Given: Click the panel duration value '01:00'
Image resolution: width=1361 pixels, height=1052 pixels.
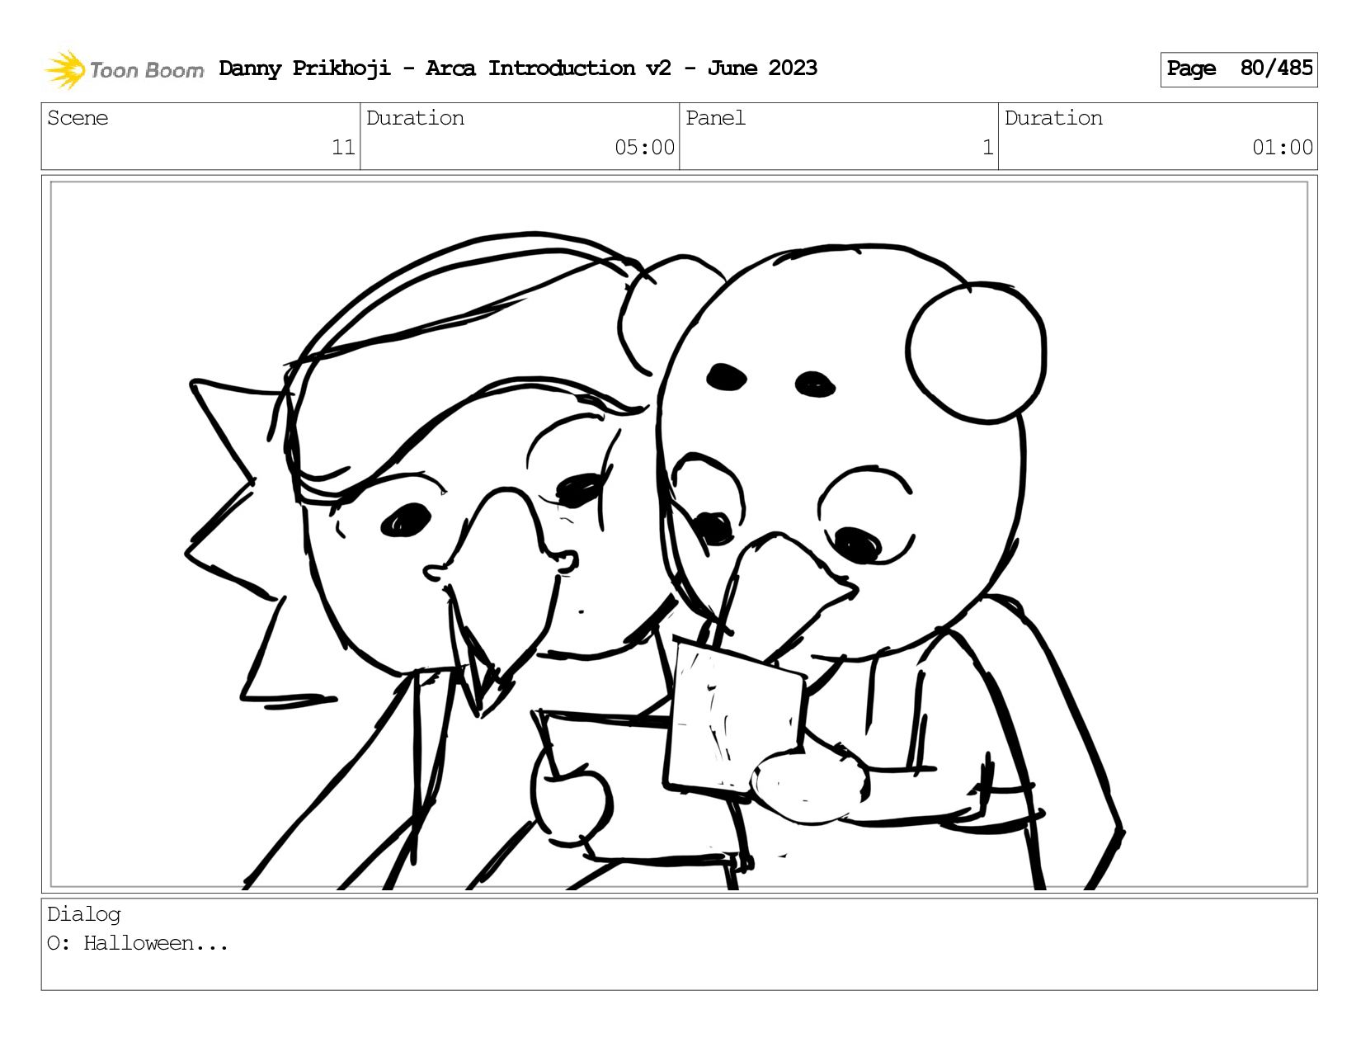Looking at the screenshot, I should [x=1283, y=148].
